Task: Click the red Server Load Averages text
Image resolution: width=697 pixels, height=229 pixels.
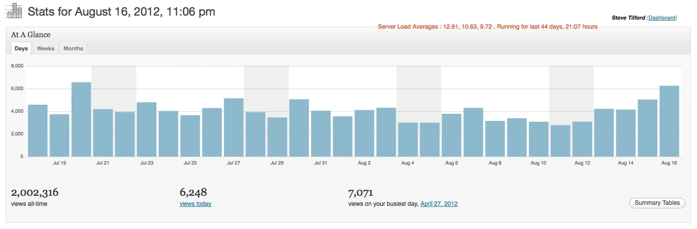Action: (x=487, y=27)
